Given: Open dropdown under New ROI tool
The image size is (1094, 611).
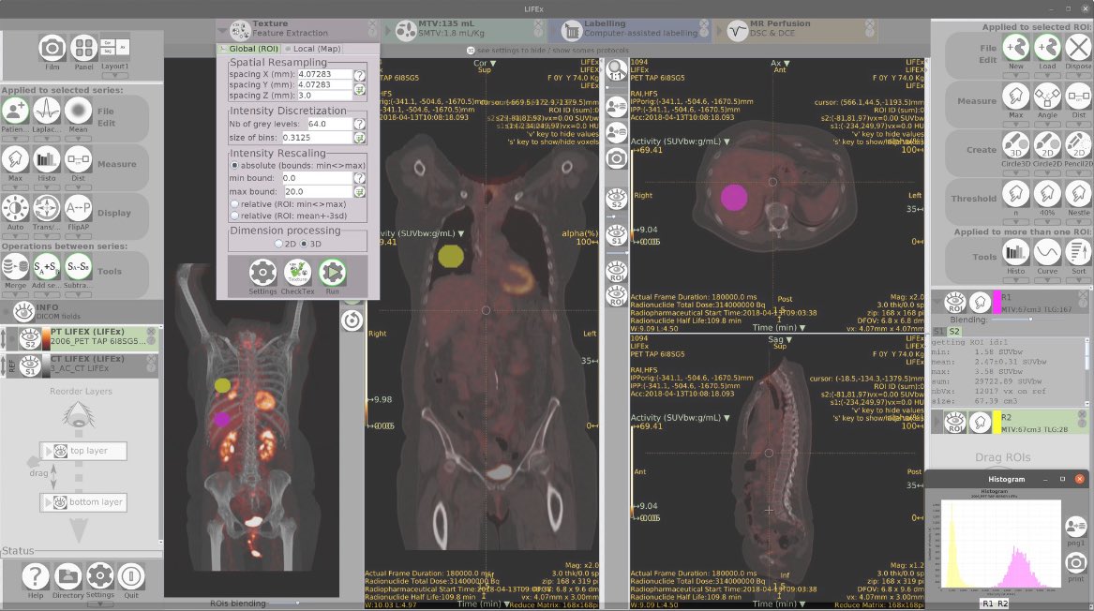Looking at the screenshot, I should coord(1016,75).
